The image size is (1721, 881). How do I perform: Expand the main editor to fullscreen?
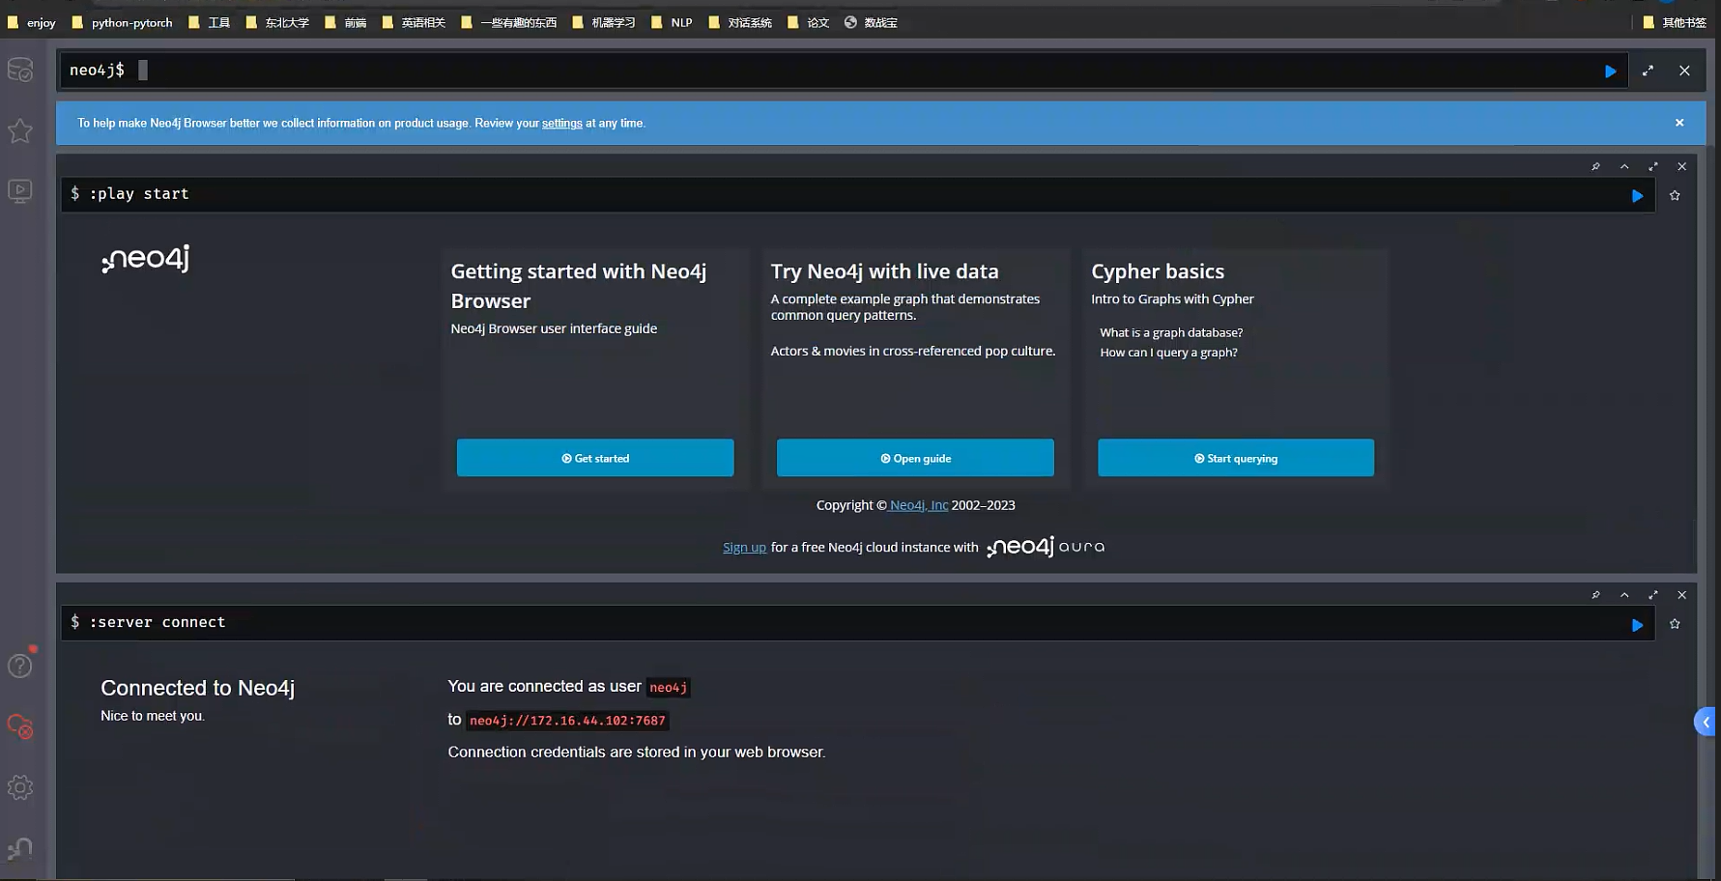pos(1648,71)
